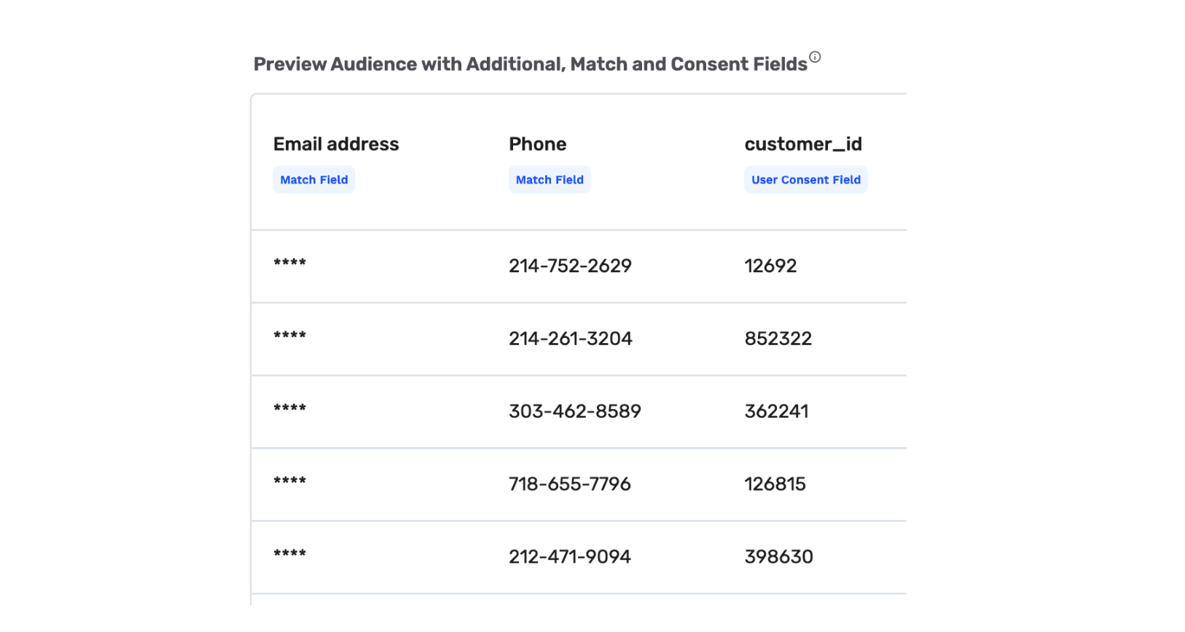Select the Phone column header
Screen dimensions: 1185x632
coord(537,144)
